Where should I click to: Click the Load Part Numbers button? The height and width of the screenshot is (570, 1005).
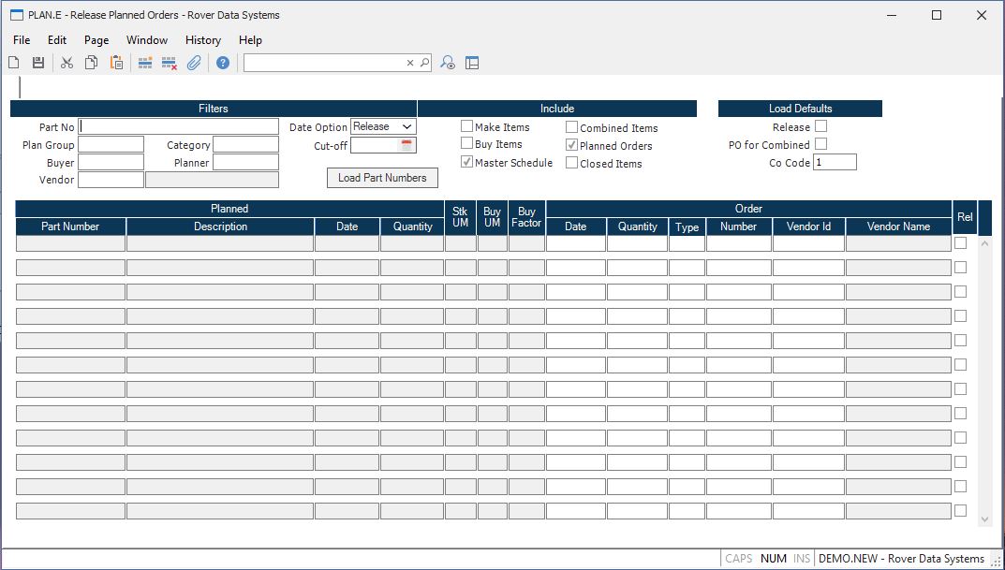pyautogui.click(x=382, y=178)
